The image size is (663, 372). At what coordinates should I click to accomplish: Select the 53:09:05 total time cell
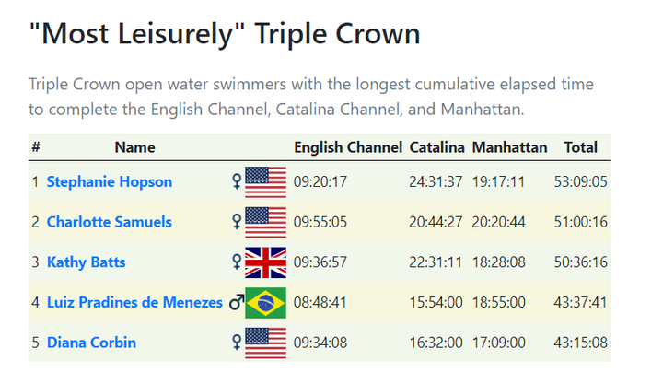[580, 181]
